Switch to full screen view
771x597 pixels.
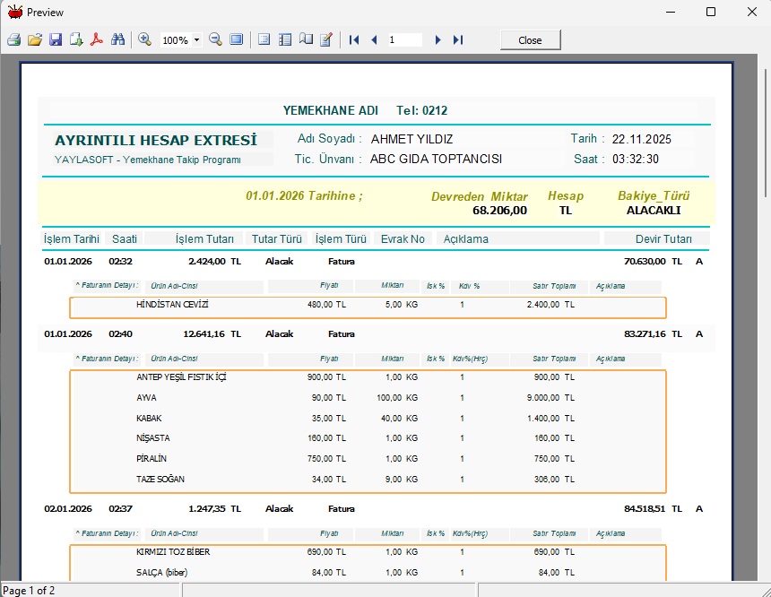[237, 40]
